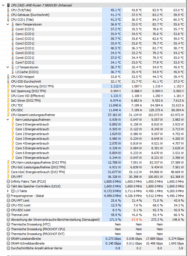Click thermometer icon beside Core7 (CCD1)
The image size is (187, 256).
pos(13,62)
